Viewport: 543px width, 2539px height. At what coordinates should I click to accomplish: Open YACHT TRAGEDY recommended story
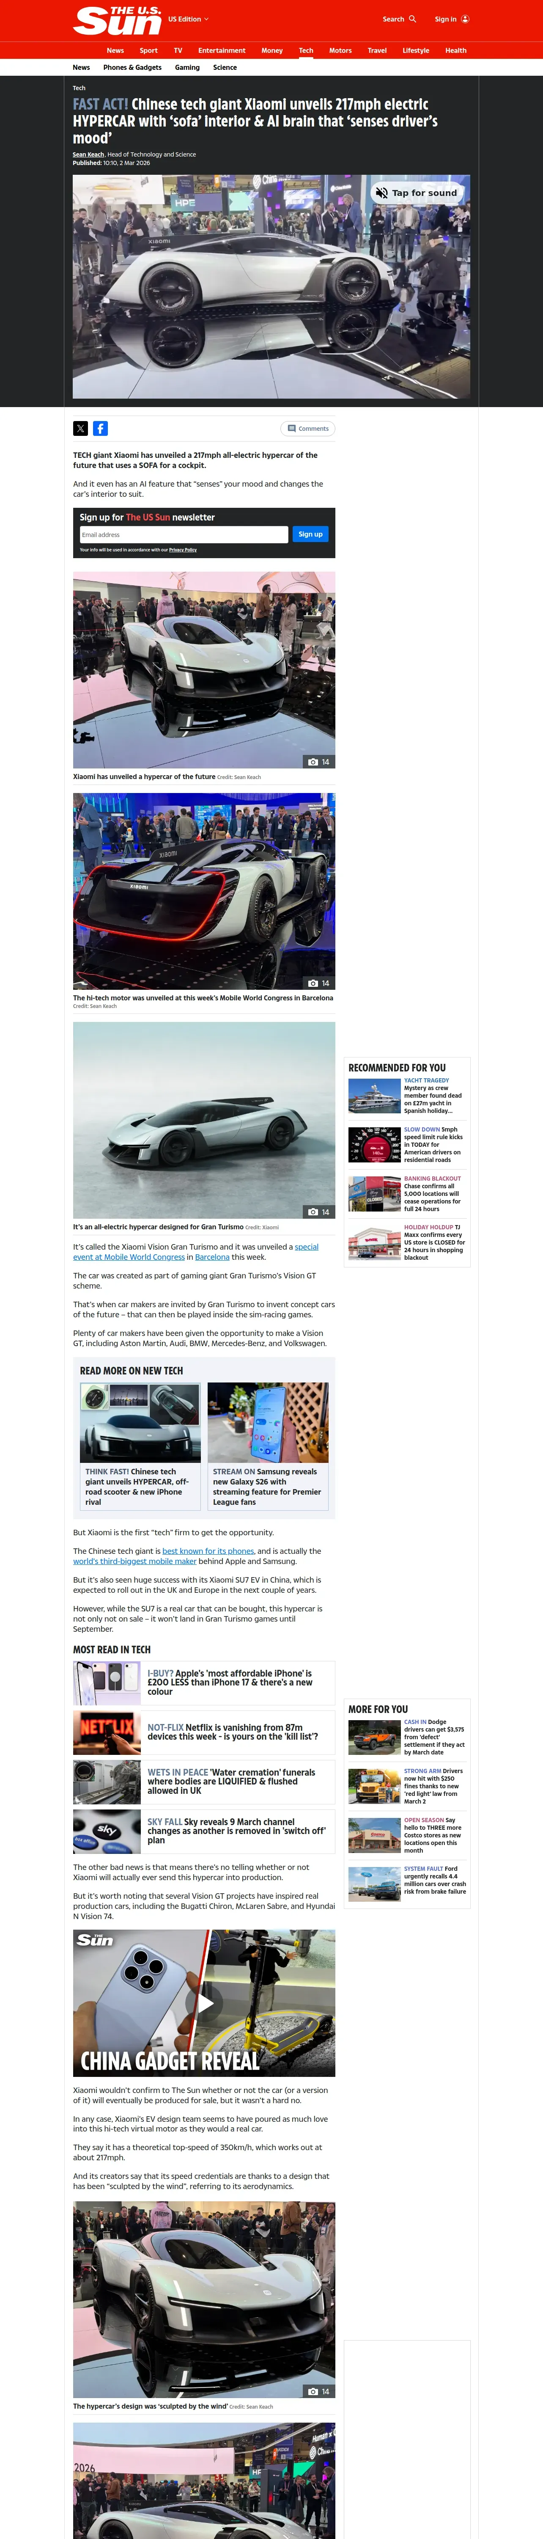pos(407,1096)
